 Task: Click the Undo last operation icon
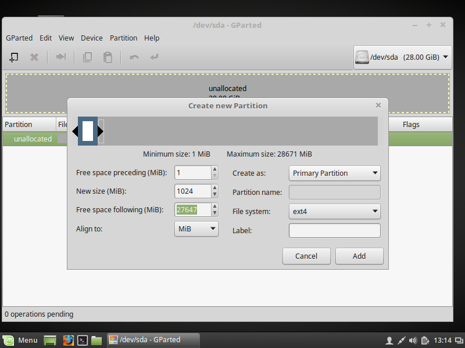[134, 57]
